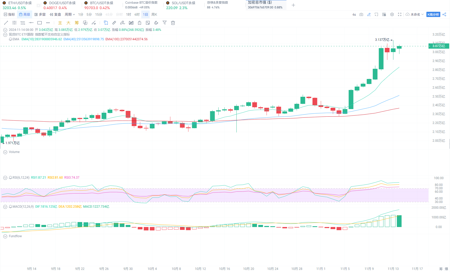The image size is (450, 272).
Task: Click the lock drawings icon
Action: 139,23
